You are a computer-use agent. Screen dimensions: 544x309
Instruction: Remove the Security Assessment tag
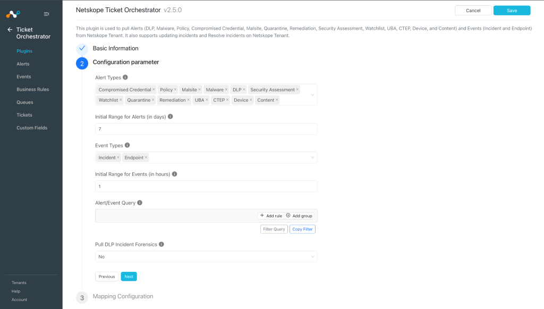[x=297, y=90]
